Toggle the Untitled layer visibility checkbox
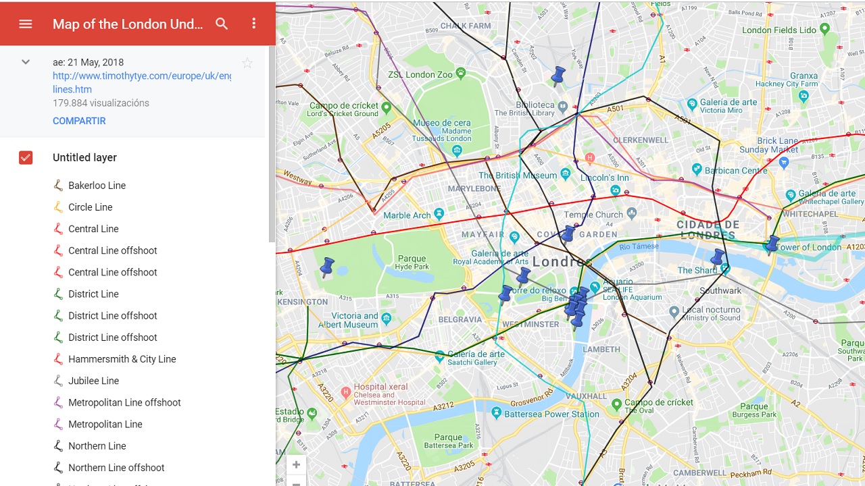 [x=25, y=157]
